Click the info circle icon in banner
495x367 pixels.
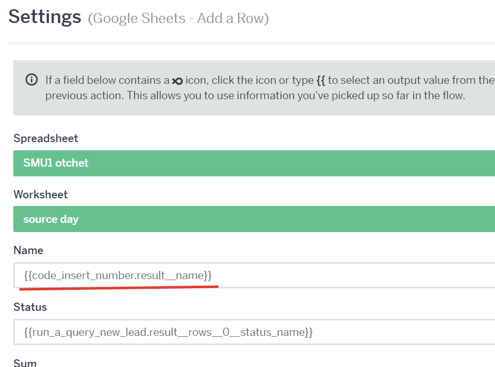pyautogui.click(x=32, y=80)
